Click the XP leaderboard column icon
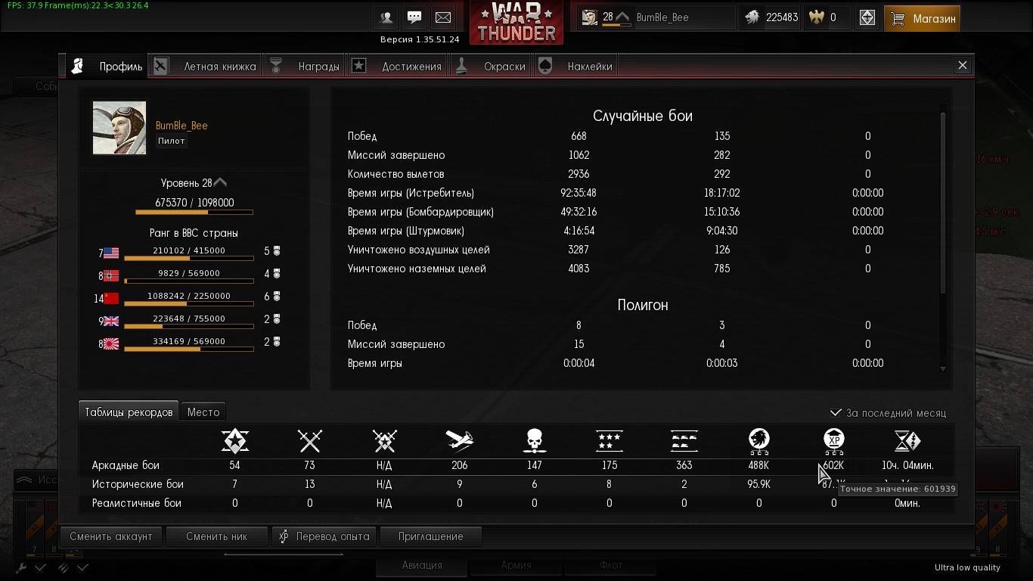This screenshot has height=581, width=1033. tap(833, 440)
